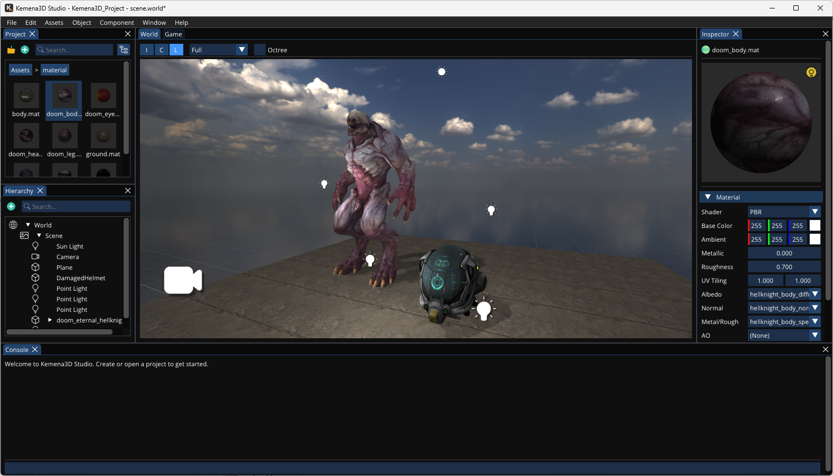This screenshot has width=833, height=476.
Task: Open the Shader PBR dropdown
Action: (784, 212)
